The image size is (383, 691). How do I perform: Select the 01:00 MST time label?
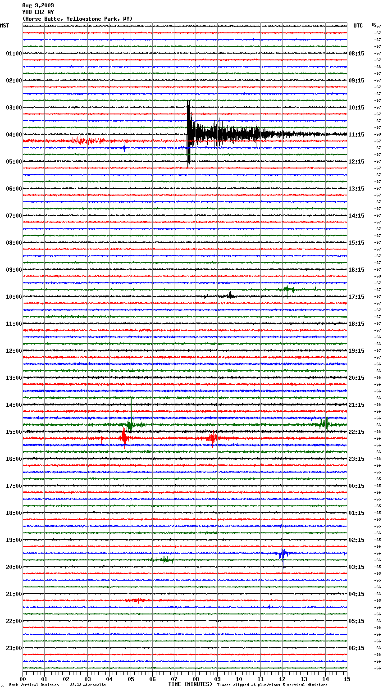(x=14, y=54)
